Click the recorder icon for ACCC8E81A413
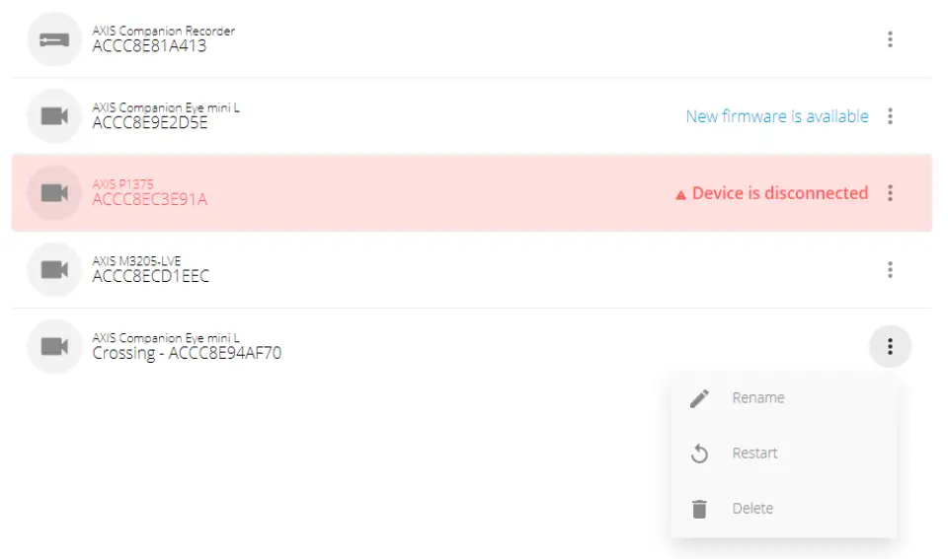This screenshot has width=948, height=559. [54, 39]
